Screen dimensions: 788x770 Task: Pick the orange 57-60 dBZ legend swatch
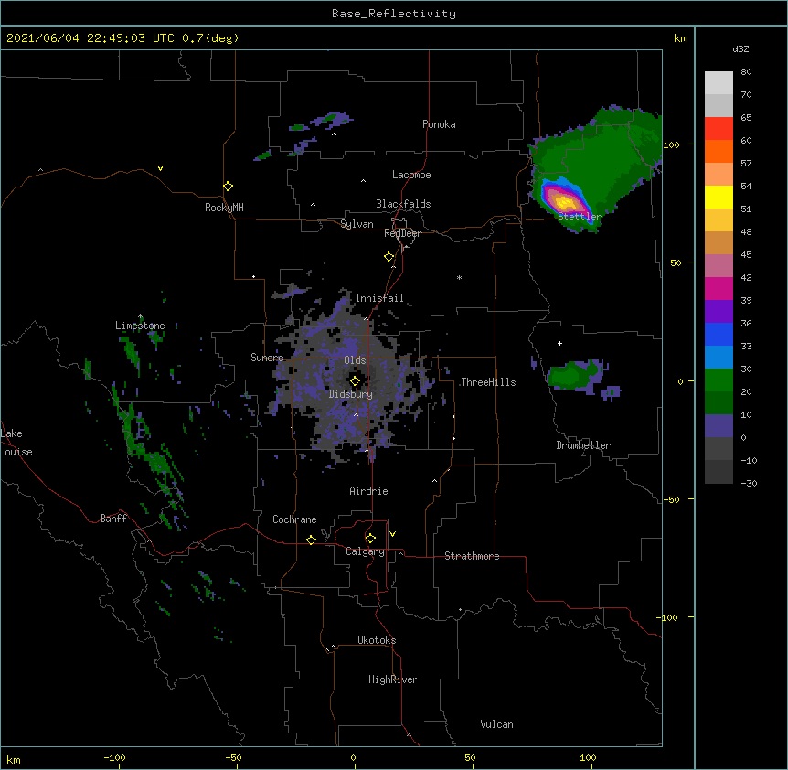click(x=719, y=151)
